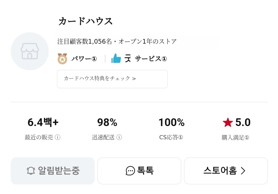Image resolution: width=278 pixels, height=194 pixels.
Task: Click the info icon next to CS応答
Action: tap(181, 137)
